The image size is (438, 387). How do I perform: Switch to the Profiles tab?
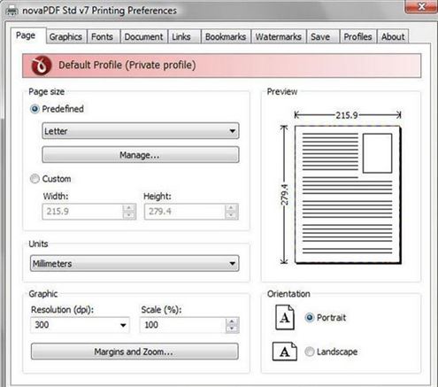pyautogui.click(x=357, y=37)
